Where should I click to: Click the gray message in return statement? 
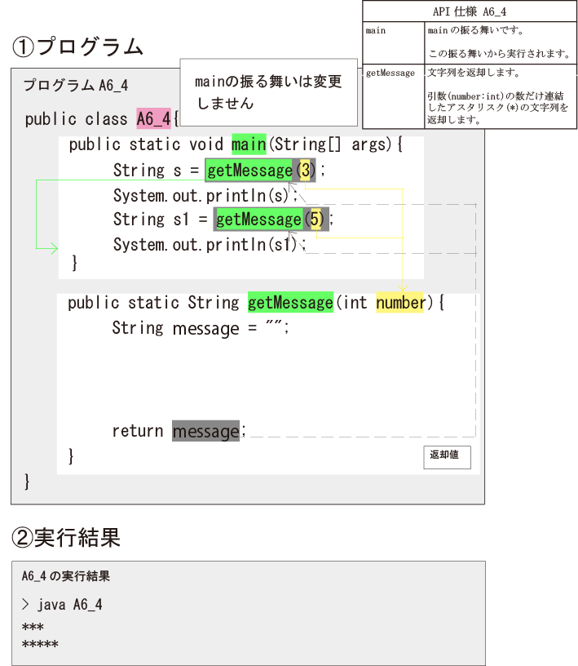point(205,431)
